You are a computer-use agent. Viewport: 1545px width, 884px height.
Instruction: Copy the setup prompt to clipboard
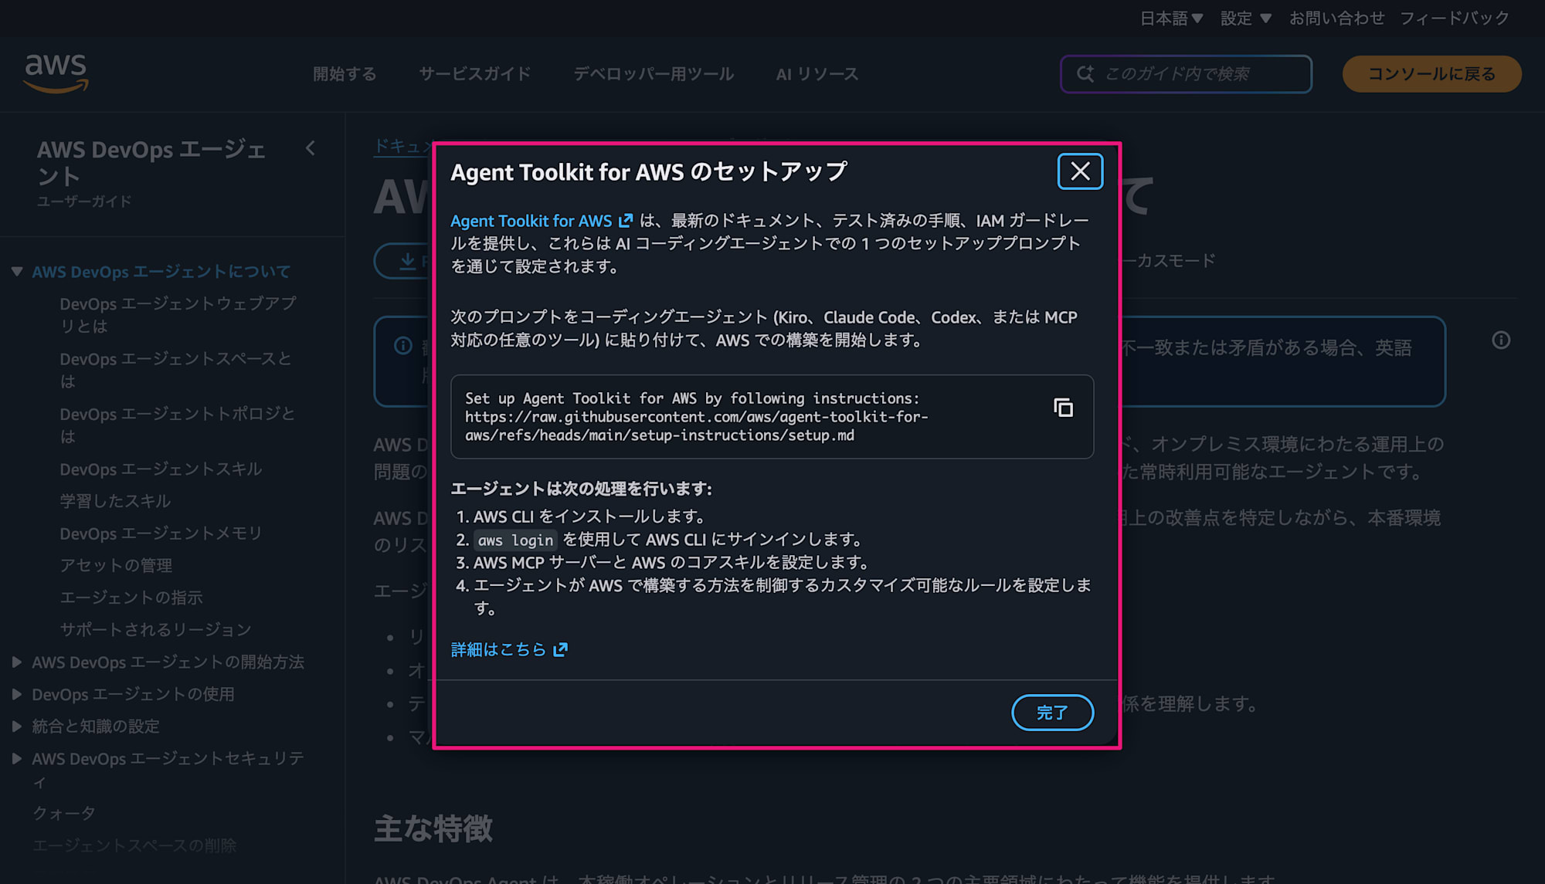[x=1063, y=407]
